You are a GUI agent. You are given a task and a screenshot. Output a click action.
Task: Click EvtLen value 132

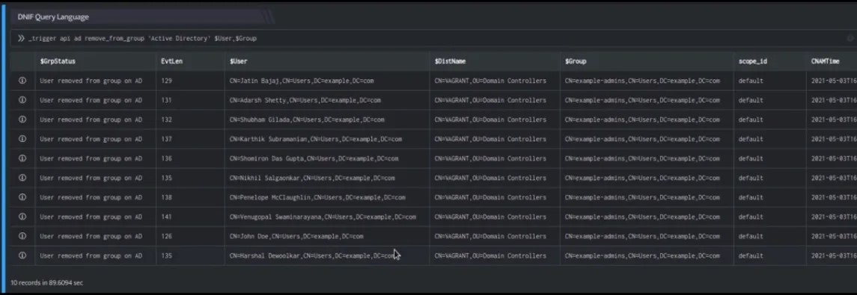(166, 119)
